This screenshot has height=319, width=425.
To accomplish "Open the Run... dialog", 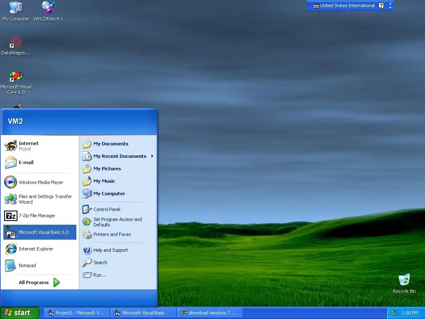I will pos(118,275).
